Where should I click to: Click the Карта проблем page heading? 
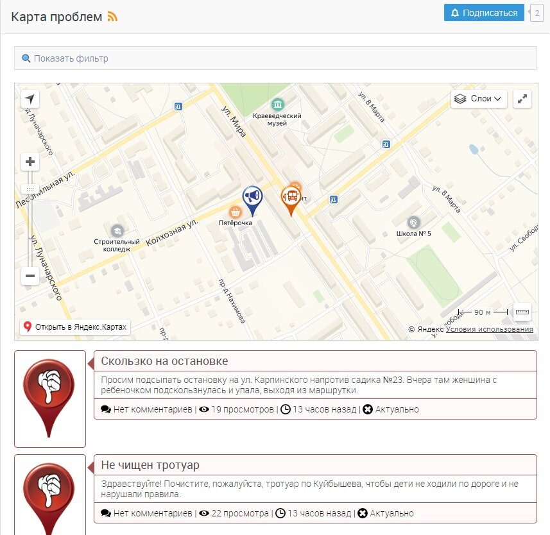click(56, 17)
